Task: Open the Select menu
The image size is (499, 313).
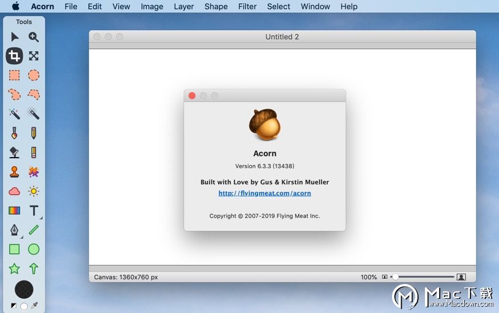Action: [x=279, y=6]
